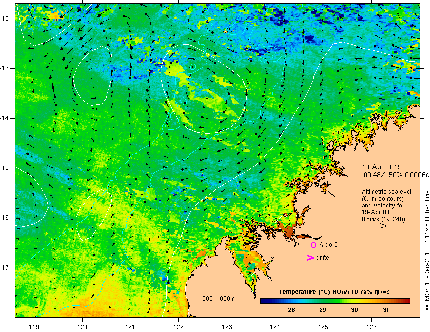Click longitude axis label 125
The height and width of the screenshot is (332, 430).
pos(323,327)
